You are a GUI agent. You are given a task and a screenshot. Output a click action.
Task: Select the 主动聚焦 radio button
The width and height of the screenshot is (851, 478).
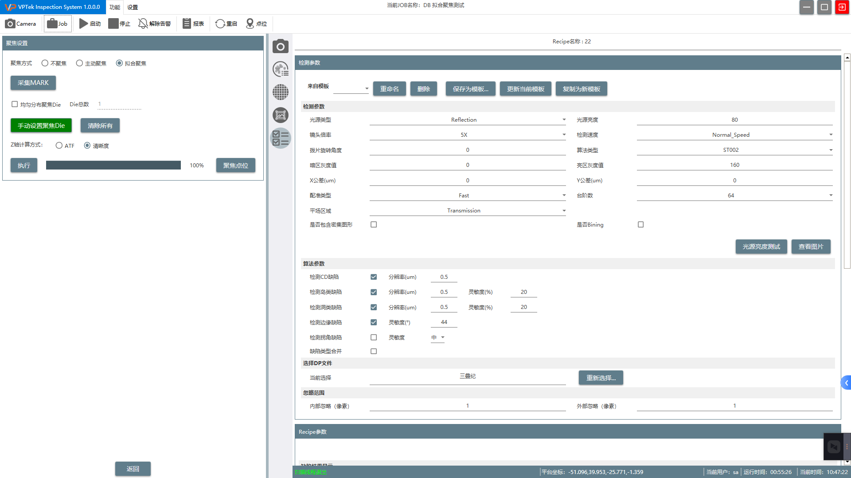click(79, 63)
